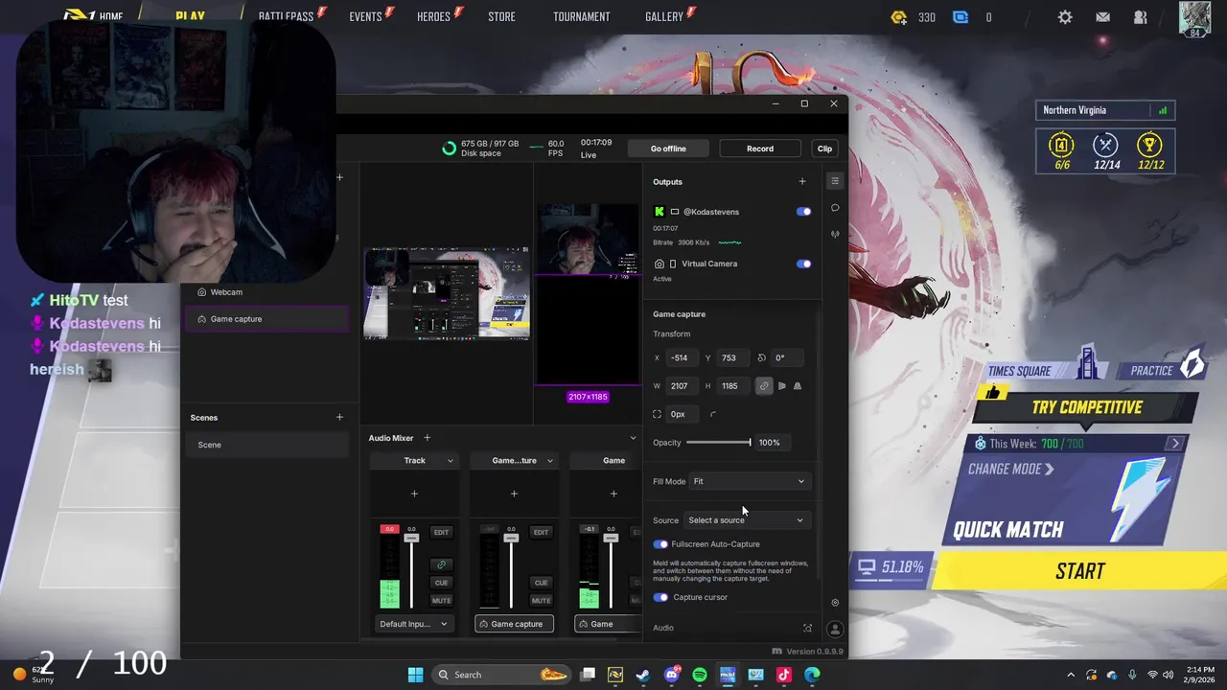The height and width of the screenshot is (690, 1227).
Task: Add a new scene with the plus icon
Action: (x=339, y=417)
